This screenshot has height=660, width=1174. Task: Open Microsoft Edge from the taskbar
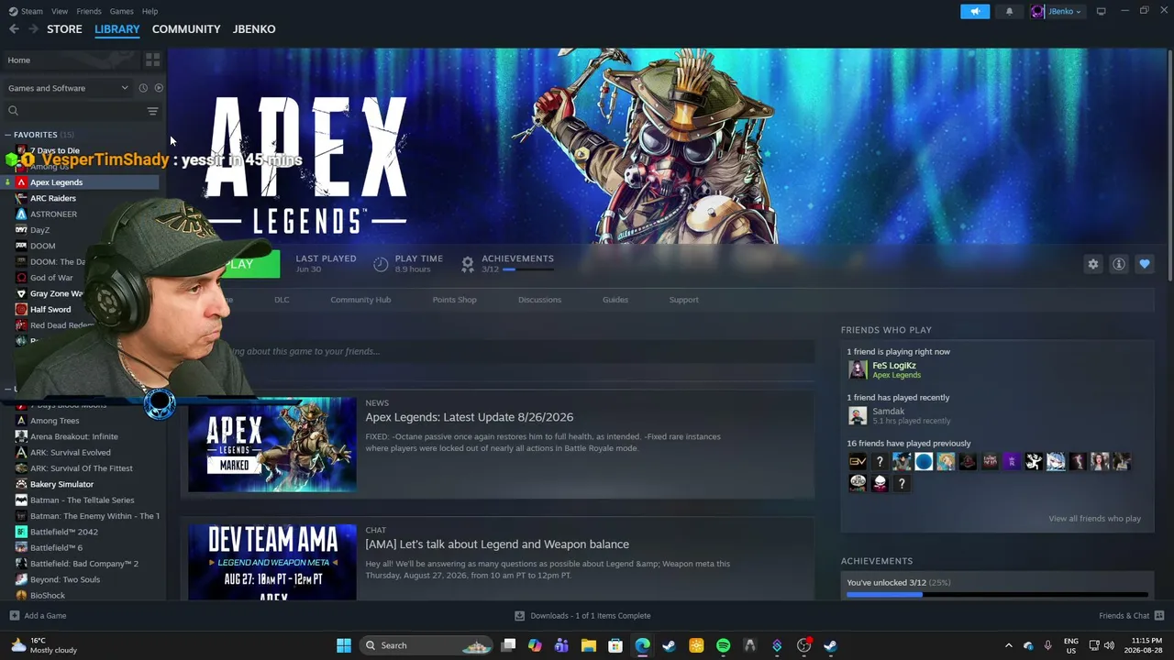point(642,645)
